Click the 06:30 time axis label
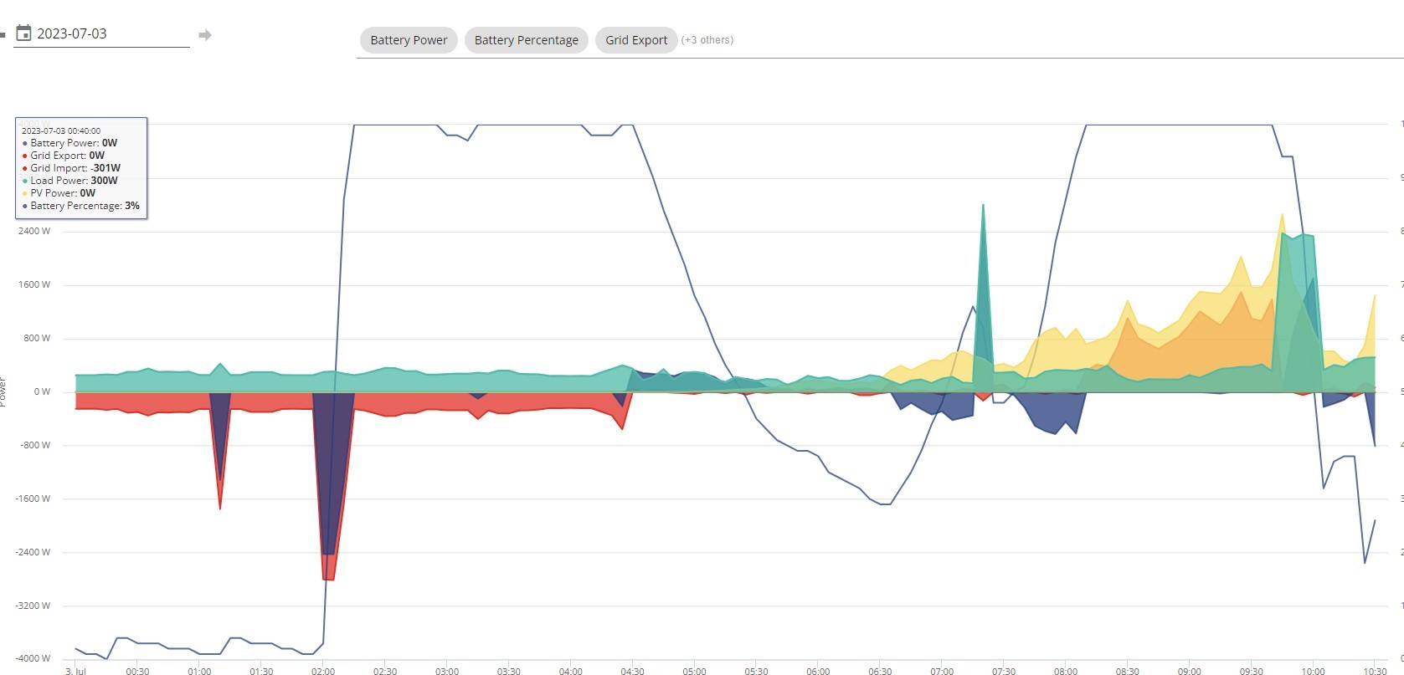Image resolution: width=1404 pixels, height=675 pixels. click(x=880, y=671)
